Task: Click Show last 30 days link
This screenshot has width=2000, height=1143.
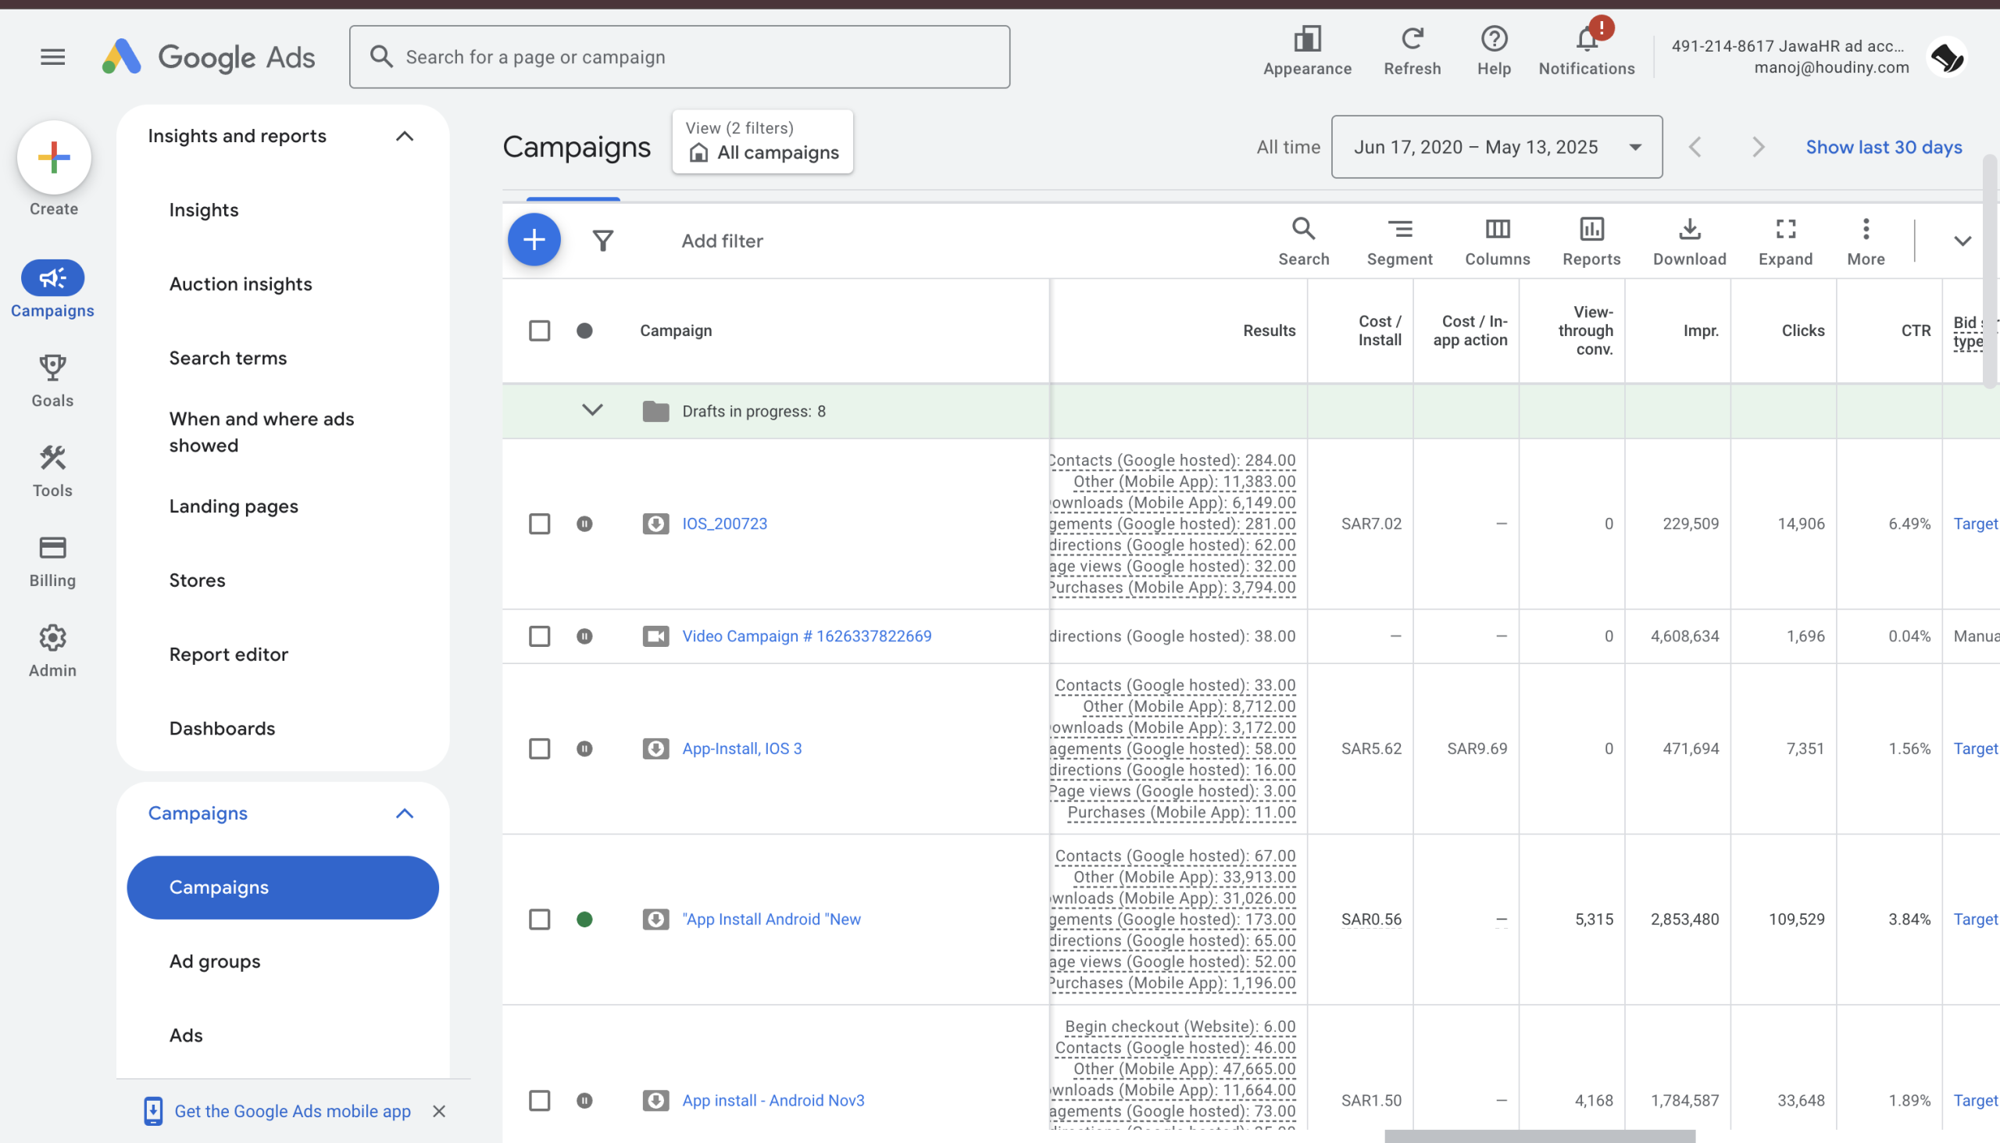Action: [1883, 147]
